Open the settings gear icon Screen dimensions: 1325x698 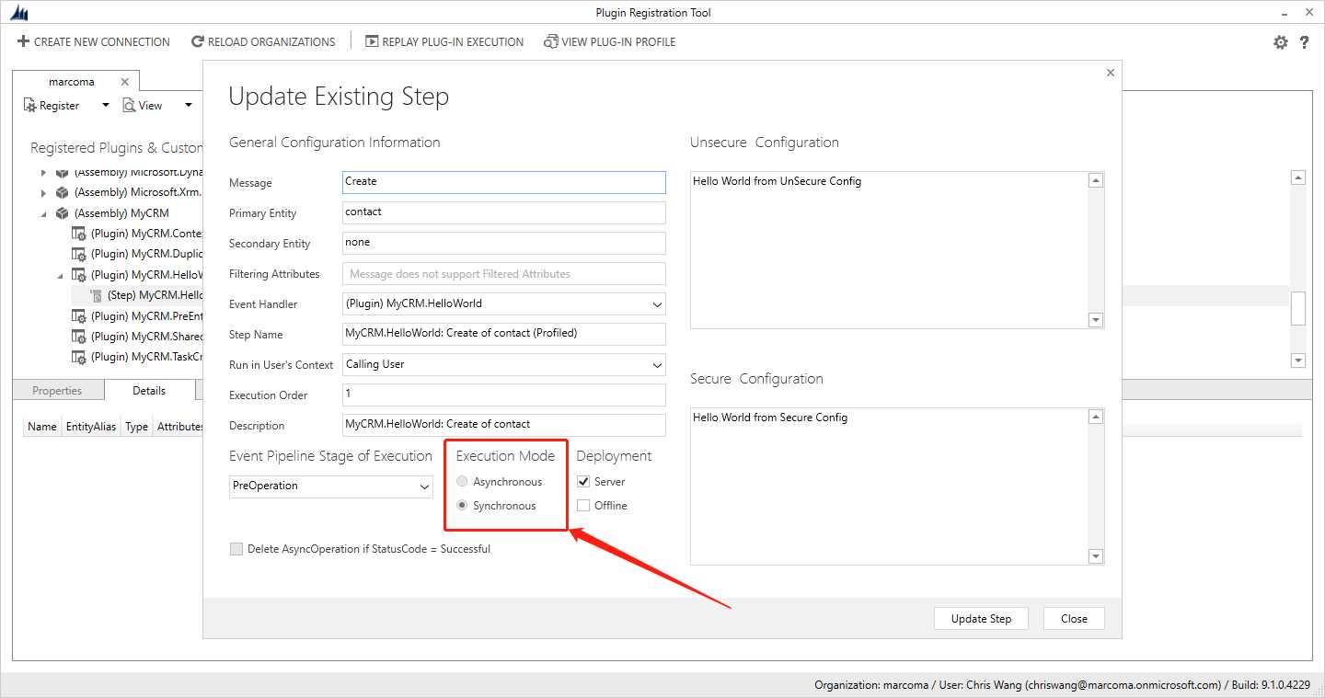coord(1281,42)
